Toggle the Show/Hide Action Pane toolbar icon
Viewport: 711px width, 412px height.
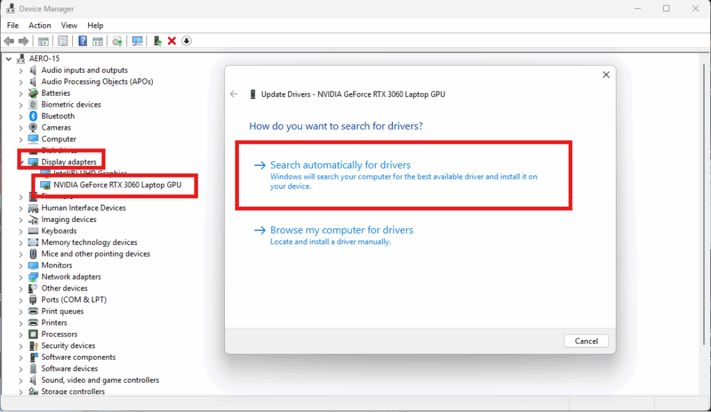pyautogui.click(x=97, y=41)
